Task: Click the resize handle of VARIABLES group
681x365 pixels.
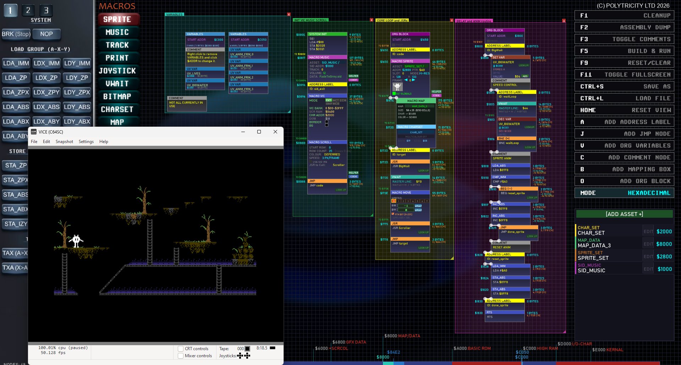Action: pyautogui.click(x=289, y=112)
